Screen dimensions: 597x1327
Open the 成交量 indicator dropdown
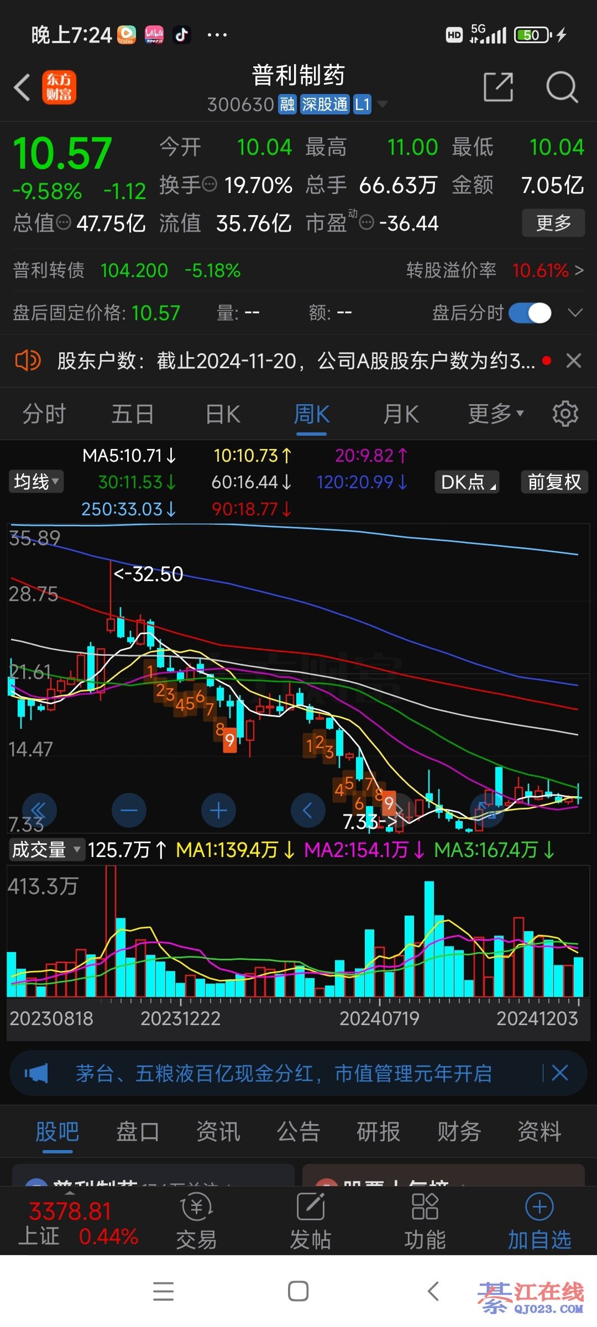[x=46, y=849]
